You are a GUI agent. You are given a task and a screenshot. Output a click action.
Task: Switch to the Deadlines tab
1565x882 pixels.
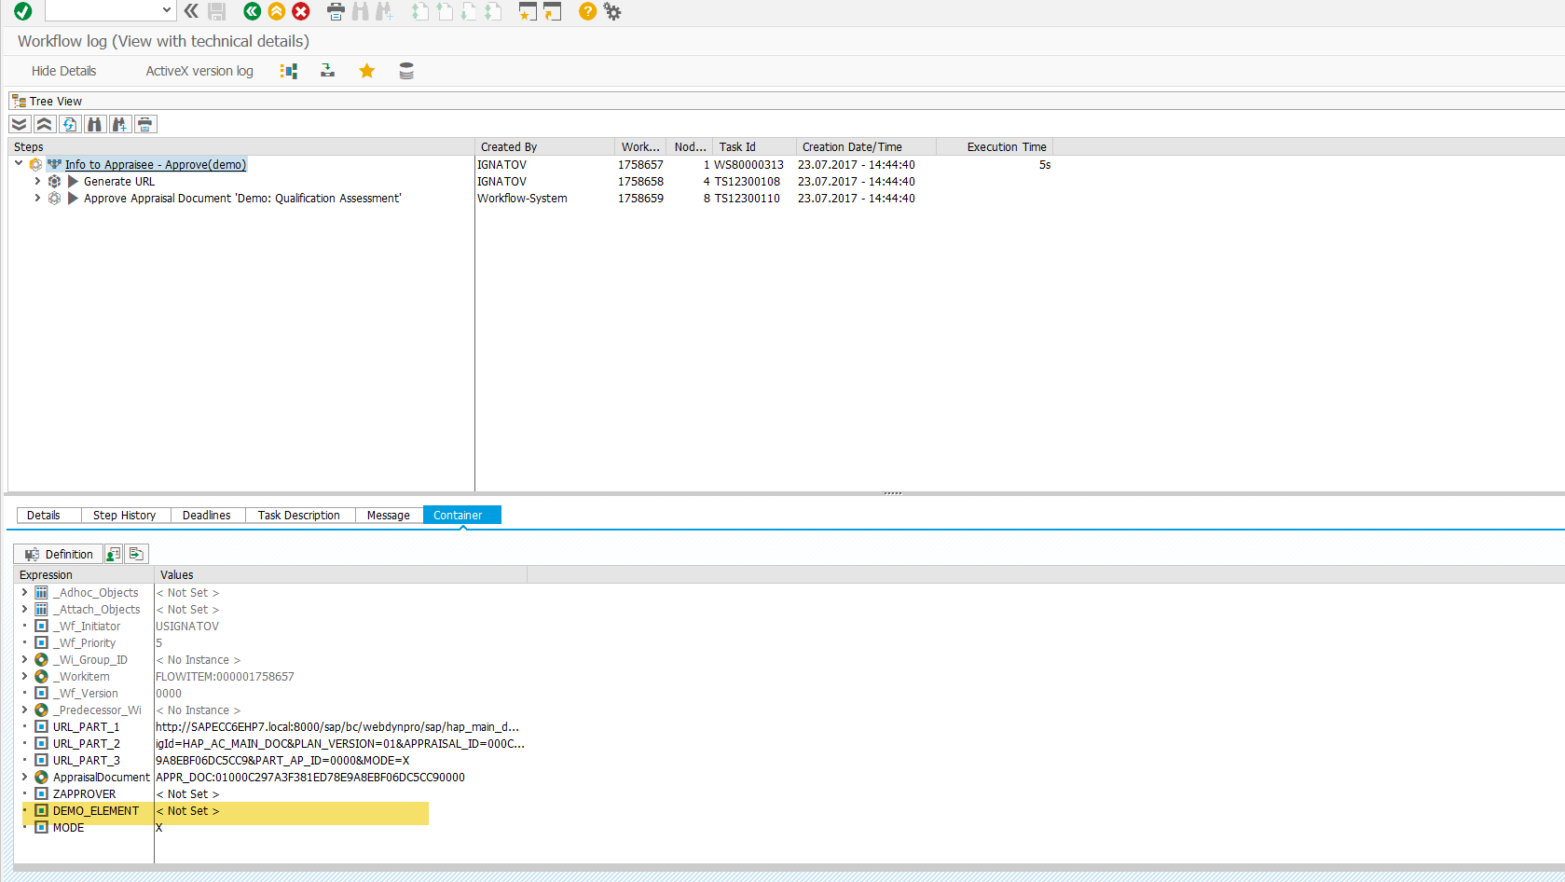(207, 516)
